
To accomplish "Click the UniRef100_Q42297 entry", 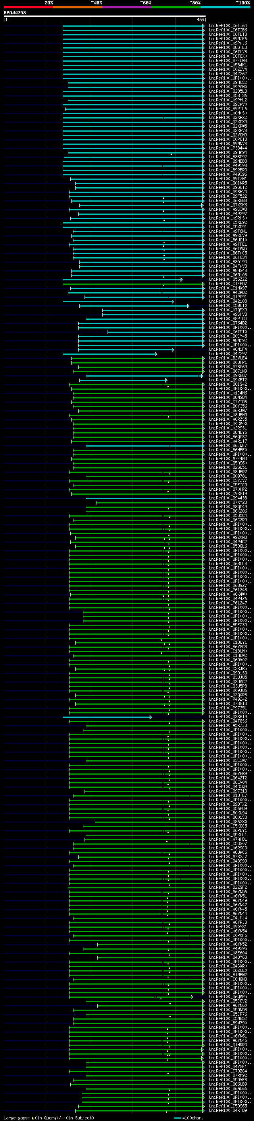I will click(x=227, y=354).
